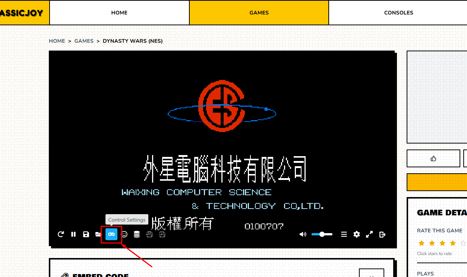The image size is (467, 277).
Task: Go to HOME in the breadcrumb
Action: pos(57,41)
